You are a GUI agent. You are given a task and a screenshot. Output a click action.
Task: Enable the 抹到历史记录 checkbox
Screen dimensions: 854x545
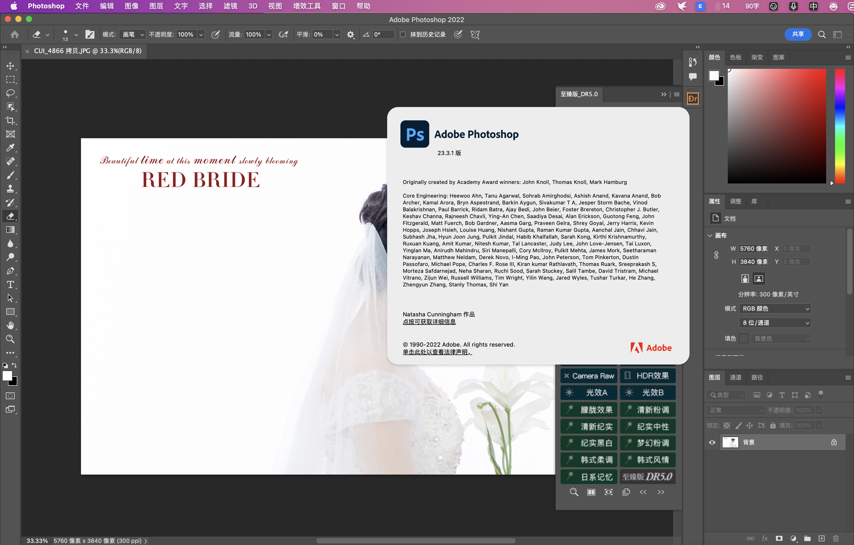(x=403, y=34)
